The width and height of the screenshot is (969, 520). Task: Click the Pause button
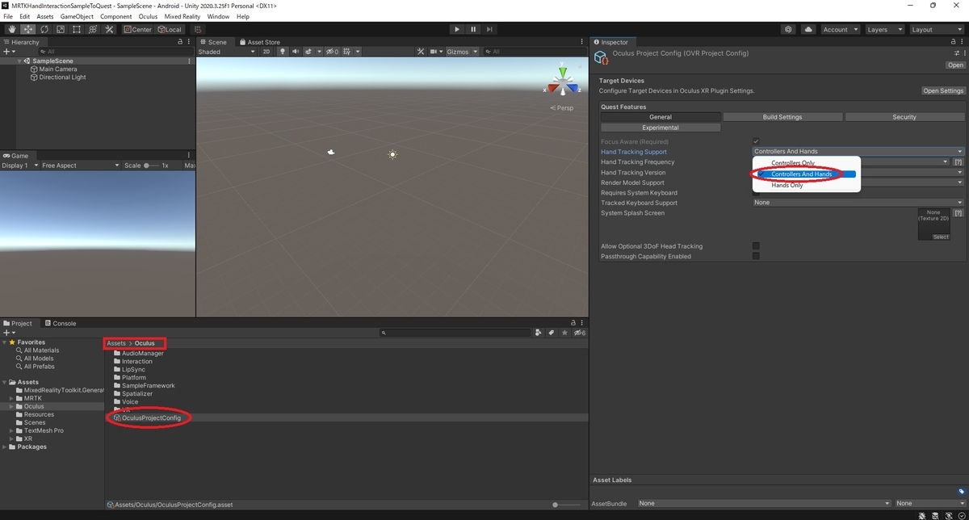click(475, 29)
